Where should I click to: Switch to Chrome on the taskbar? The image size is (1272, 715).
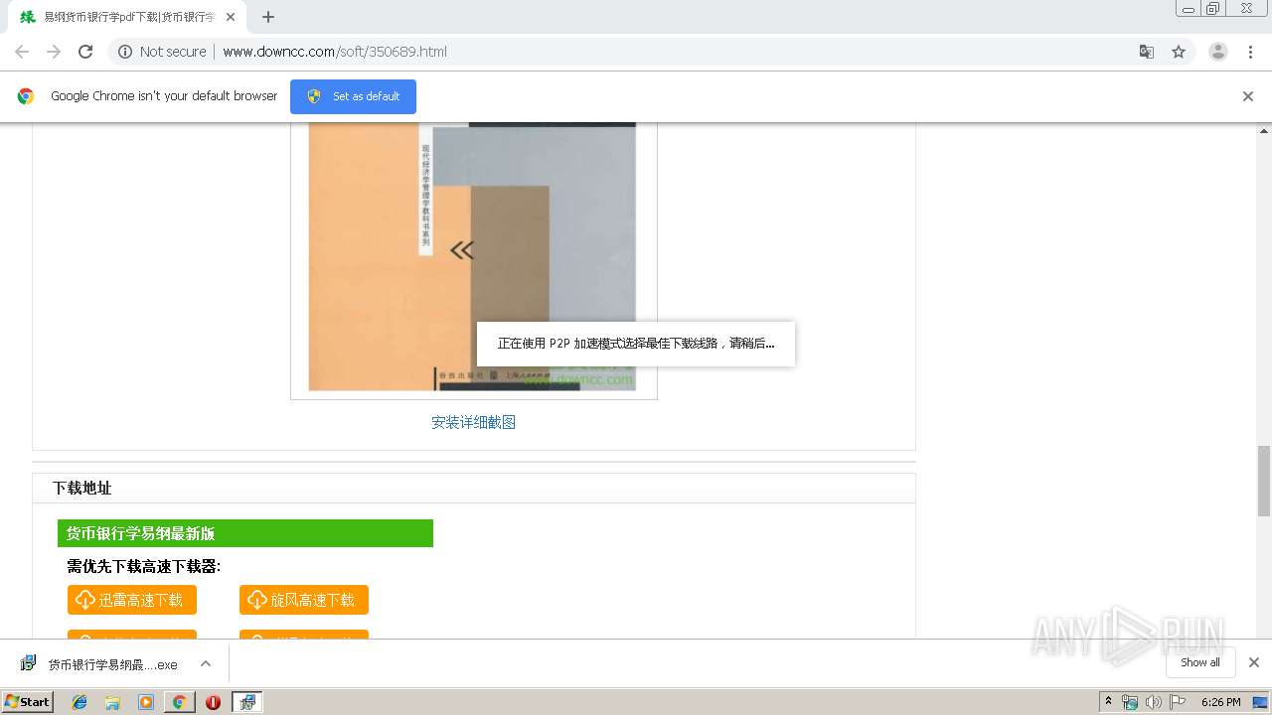tap(179, 702)
